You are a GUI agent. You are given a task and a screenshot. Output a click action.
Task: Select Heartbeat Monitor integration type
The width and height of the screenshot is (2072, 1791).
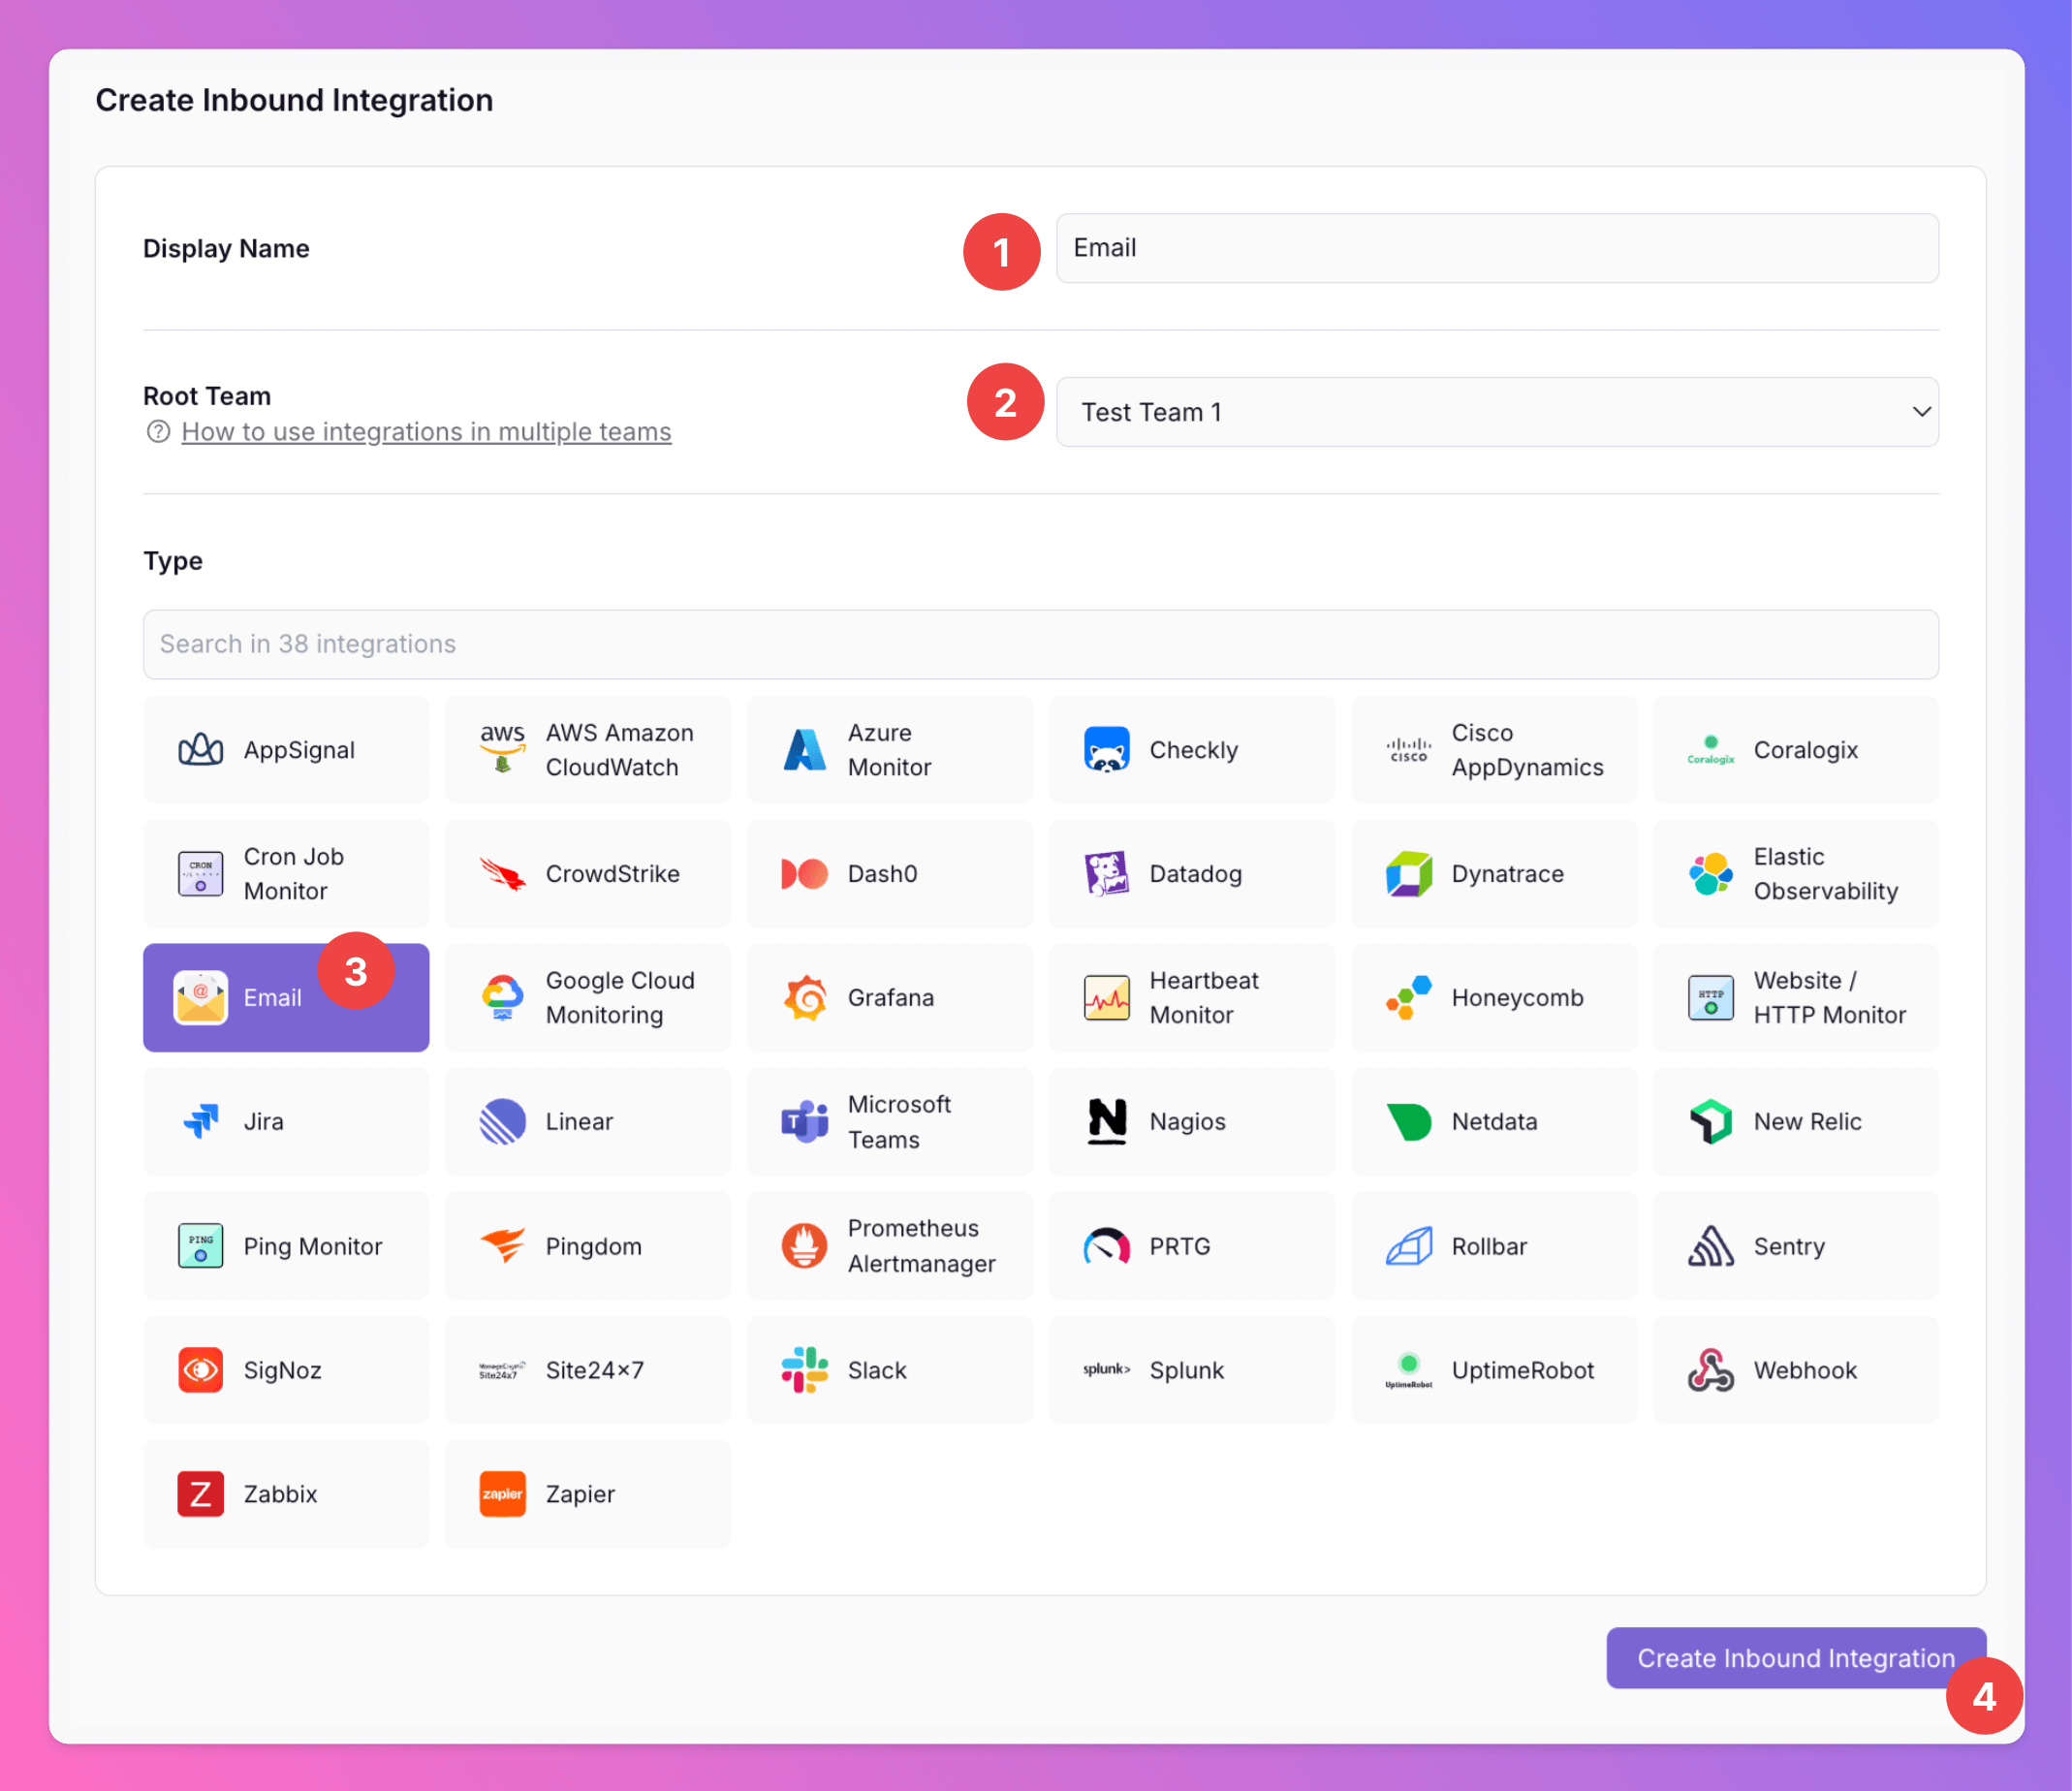pos(1190,998)
